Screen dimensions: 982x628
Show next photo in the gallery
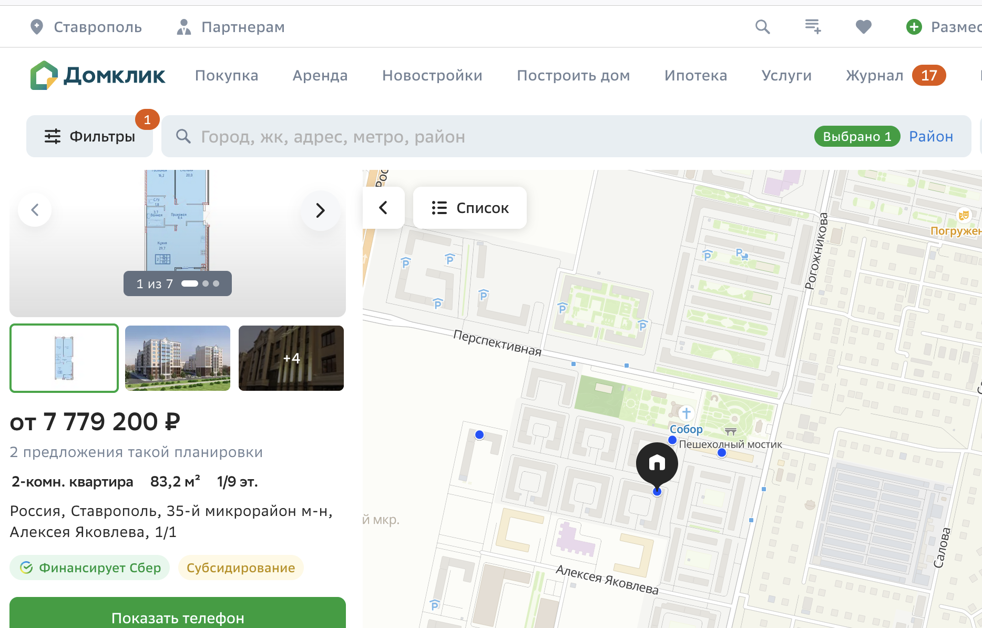point(320,210)
